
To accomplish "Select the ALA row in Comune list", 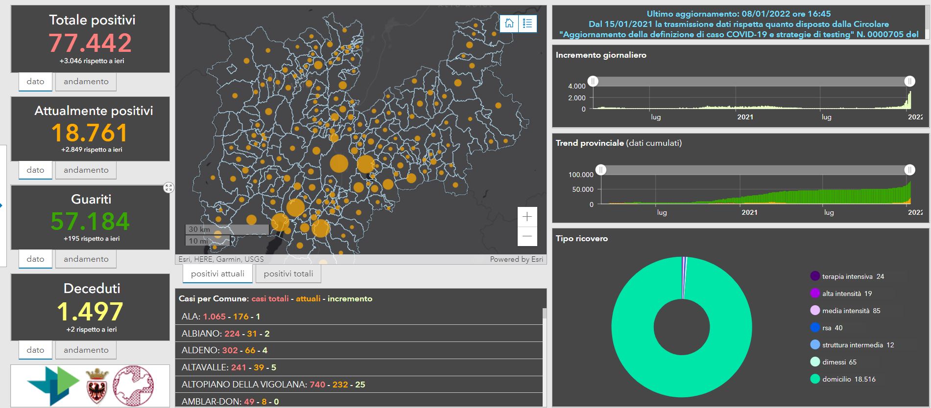I will (358, 317).
